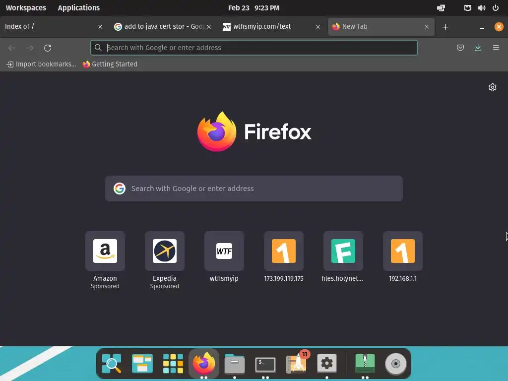Open the Files manager from dock
Viewport: 508px width, 381px height.
point(235,364)
